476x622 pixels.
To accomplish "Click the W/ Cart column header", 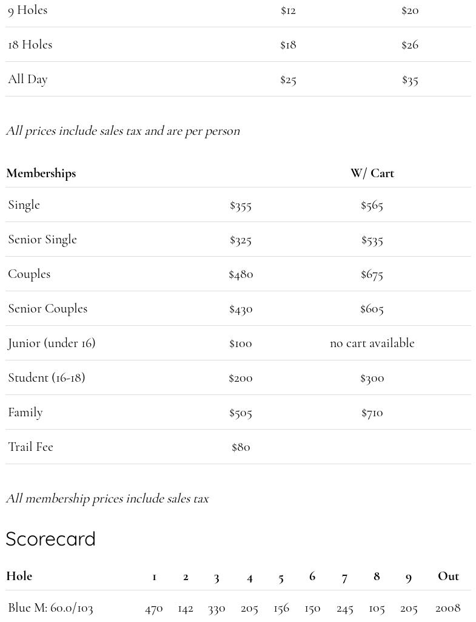I will (372, 174).
